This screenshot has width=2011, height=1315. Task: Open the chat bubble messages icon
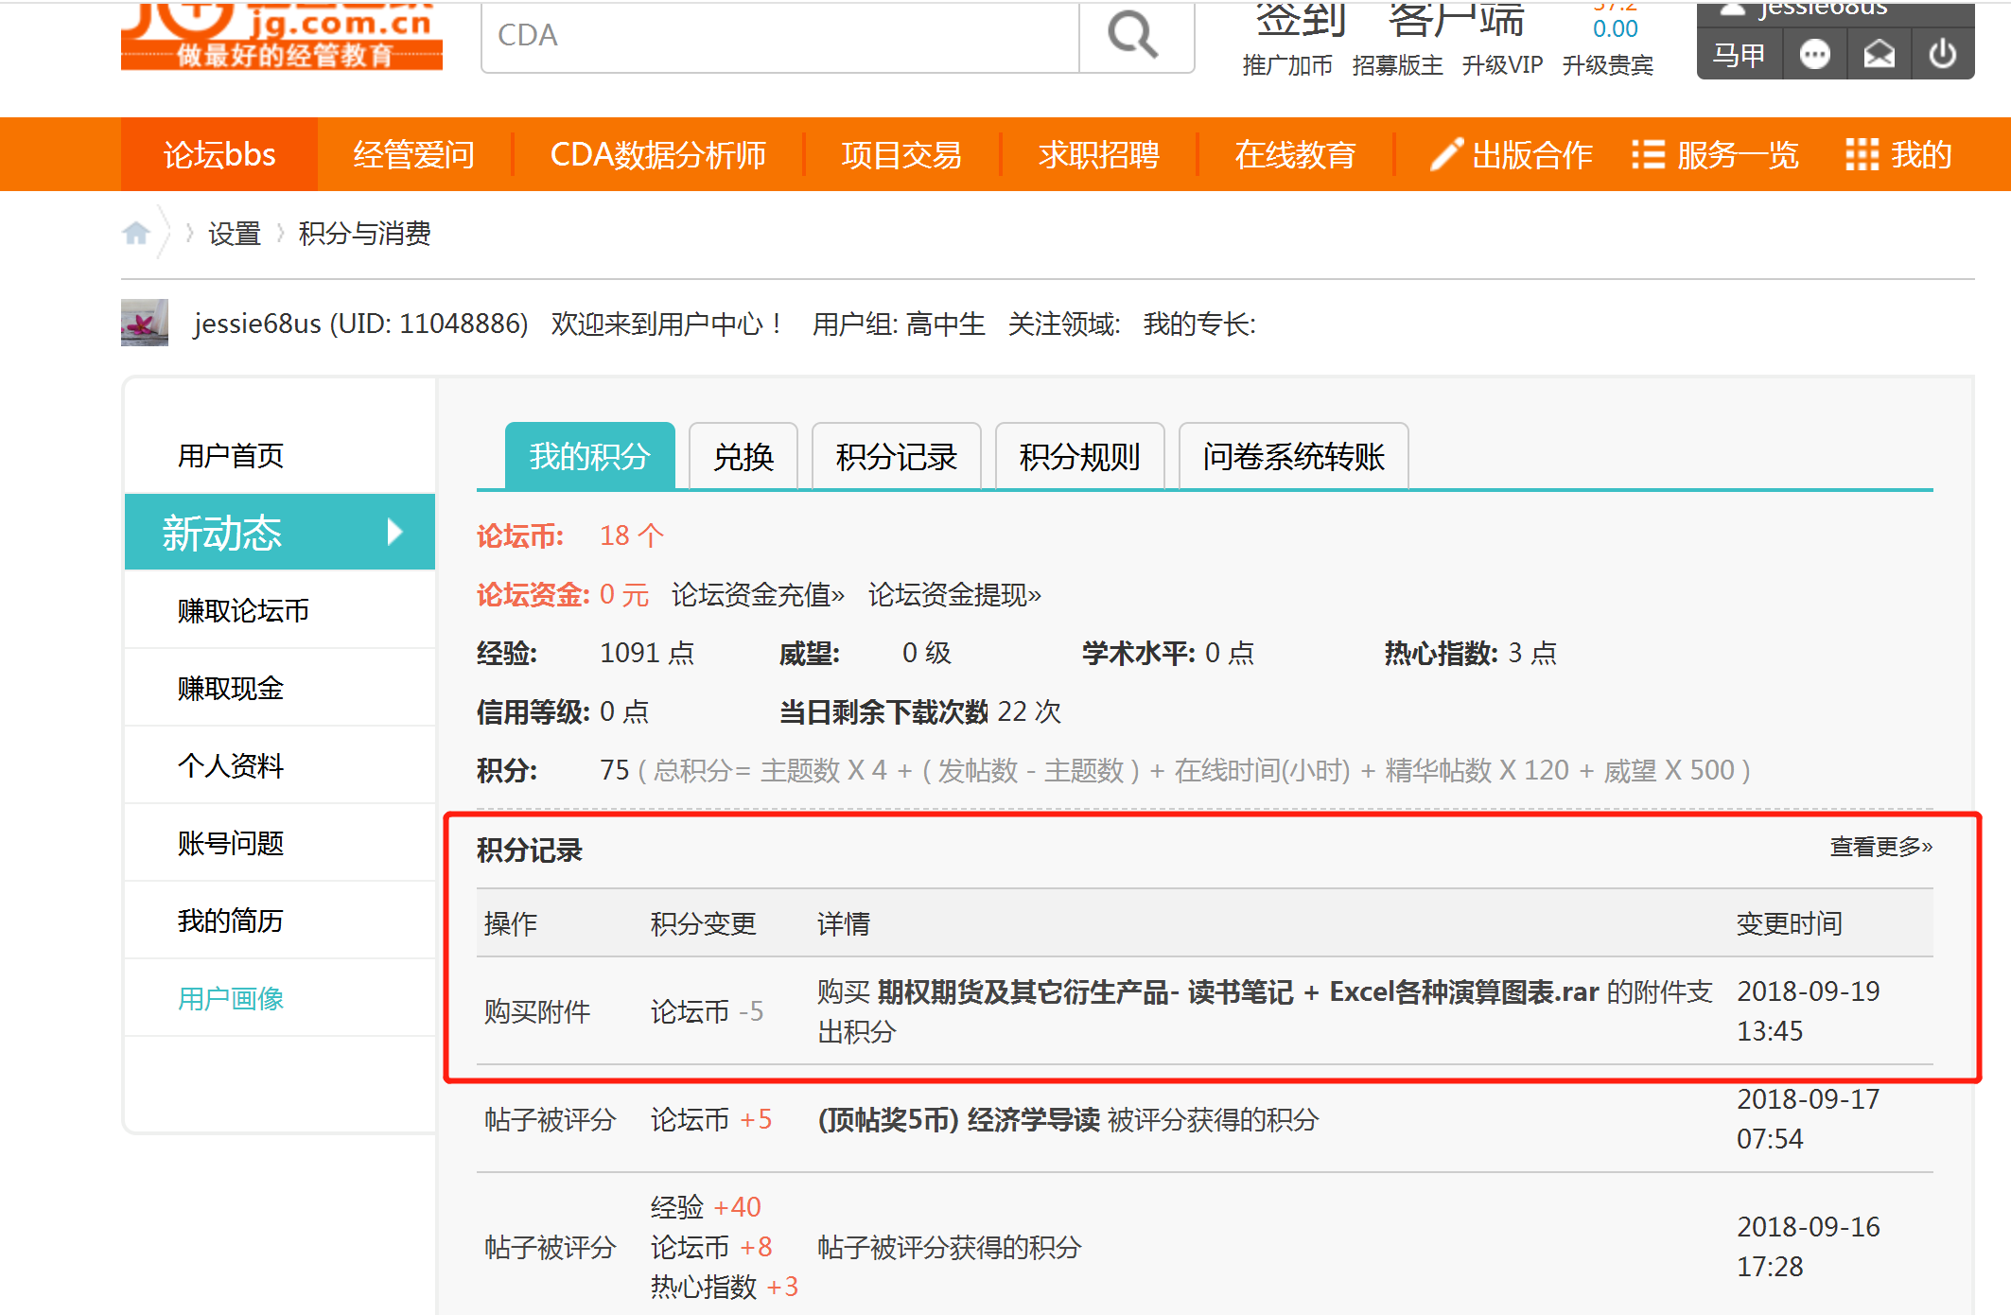(x=1814, y=55)
